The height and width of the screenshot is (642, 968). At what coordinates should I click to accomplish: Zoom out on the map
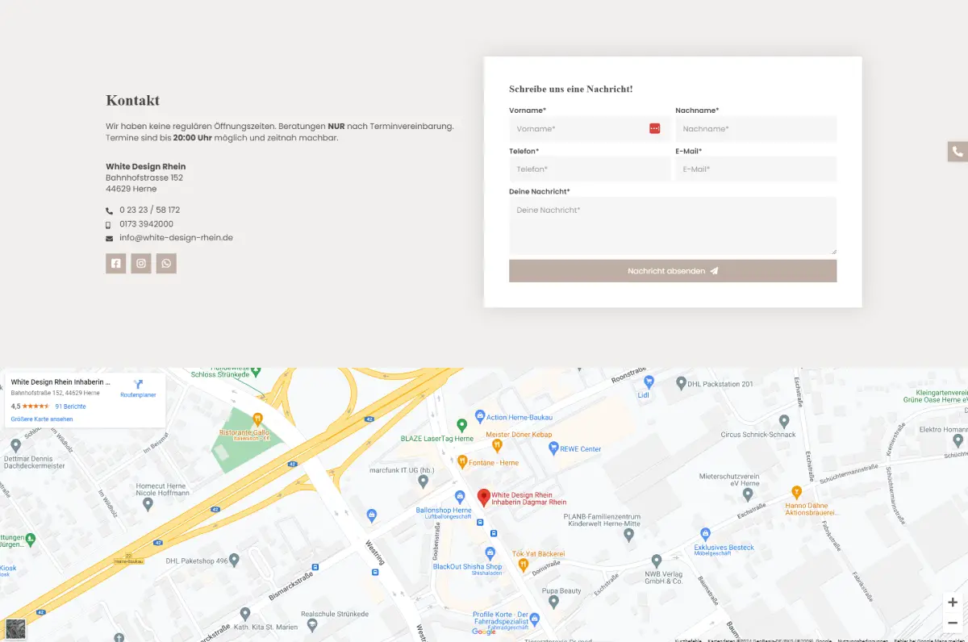pyautogui.click(x=953, y=623)
